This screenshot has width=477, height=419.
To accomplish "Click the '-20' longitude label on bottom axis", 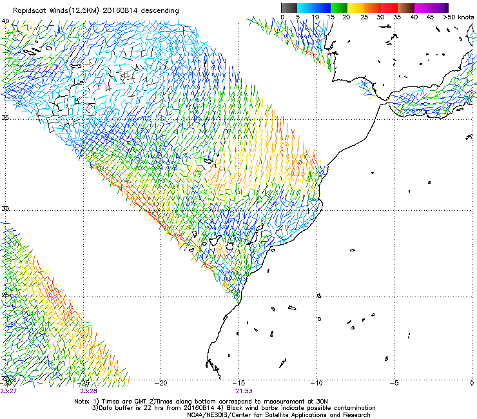I will tap(161, 383).
